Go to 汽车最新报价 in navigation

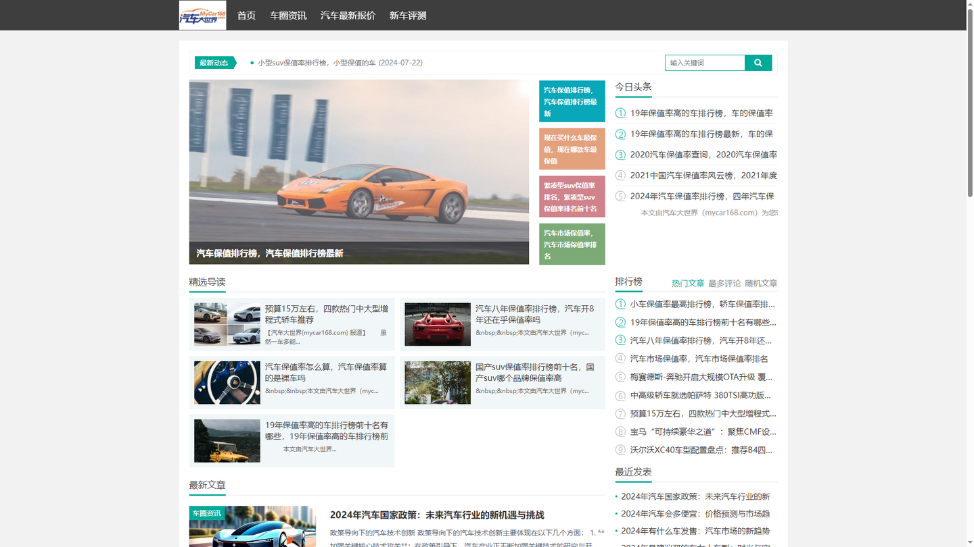tap(348, 16)
